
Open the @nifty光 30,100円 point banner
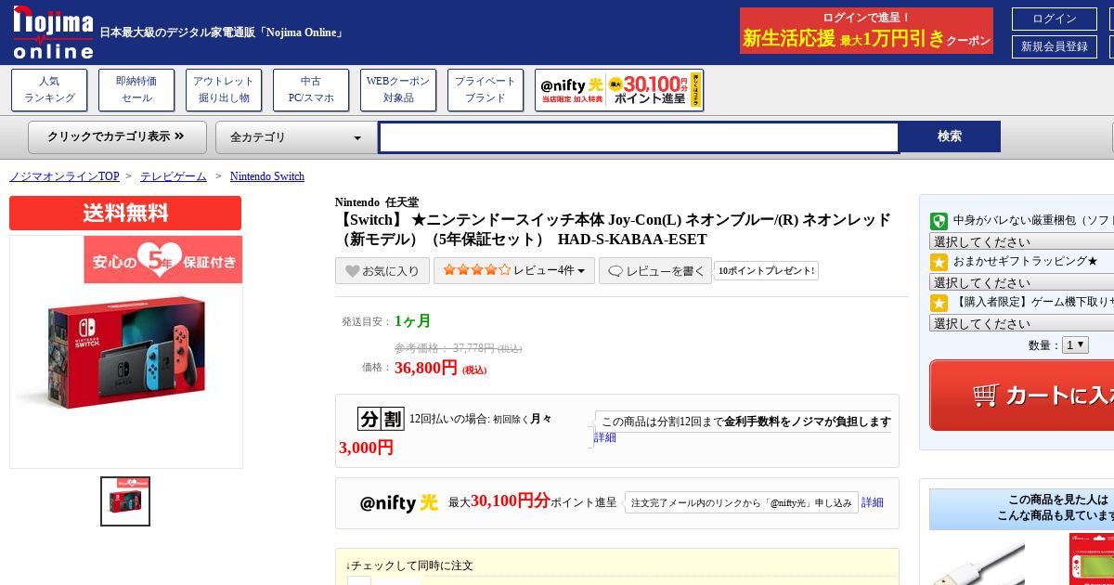619,90
